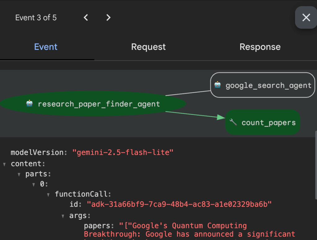Collapse the args node
Image resolution: width=317 pixels, height=240 pixels.
click(x=63, y=216)
